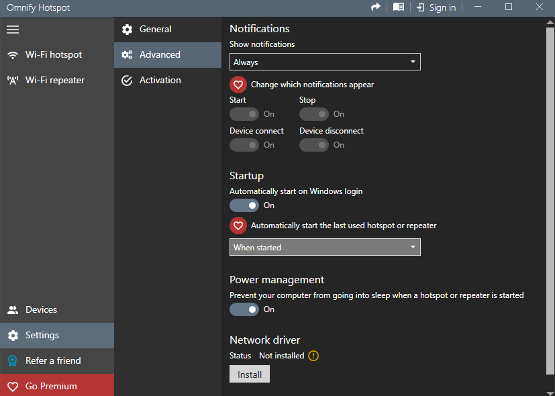Viewport: 555px width, 396px height.
Task: Click the Go Premium heart icon
Action: point(13,386)
